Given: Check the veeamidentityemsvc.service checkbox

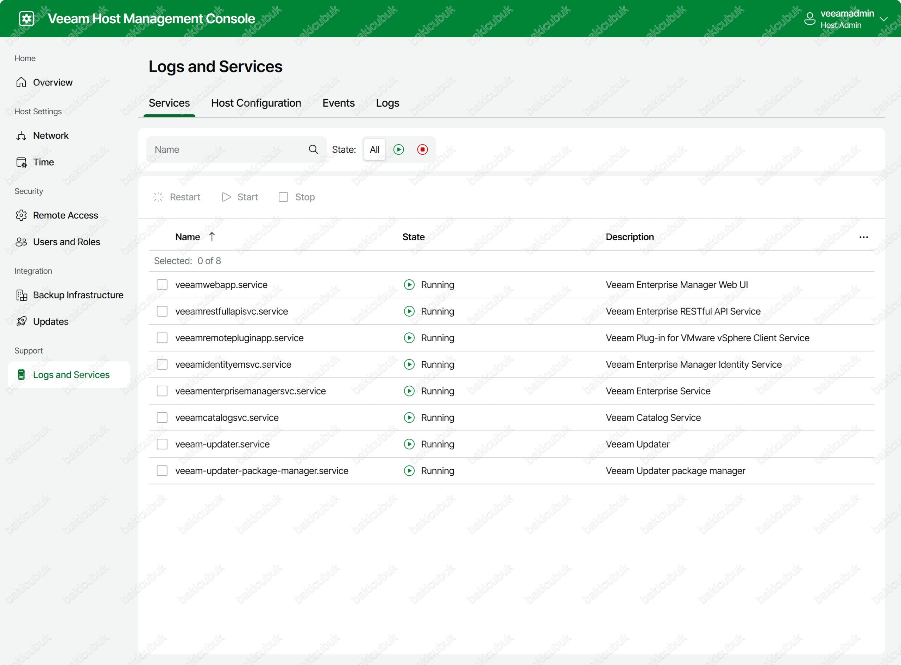Looking at the screenshot, I should (x=162, y=364).
